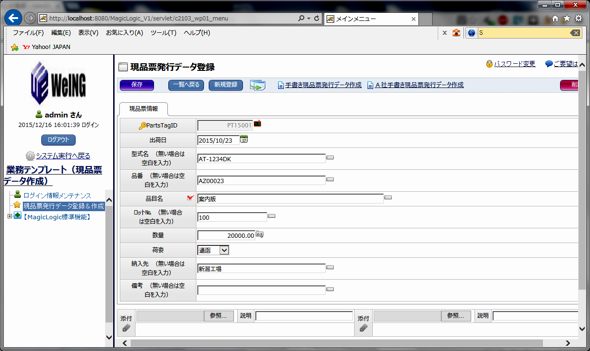Click the calendar icon beside shipping date
The image size is (590, 351).
point(244,139)
